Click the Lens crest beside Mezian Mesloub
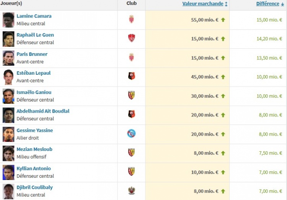This screenshot has width=287, height=200. point(131,152)
